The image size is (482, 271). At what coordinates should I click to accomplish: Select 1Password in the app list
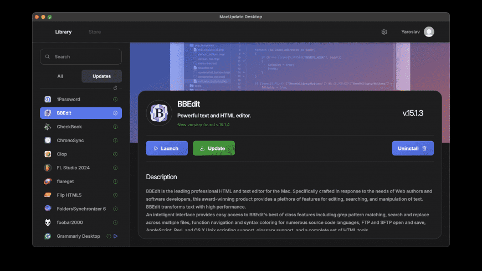click(x=81, y=100)
